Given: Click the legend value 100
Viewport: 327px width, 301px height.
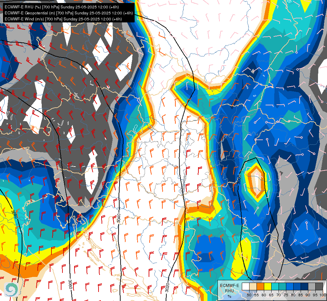Looking at the screenshot, I should 323,295.
